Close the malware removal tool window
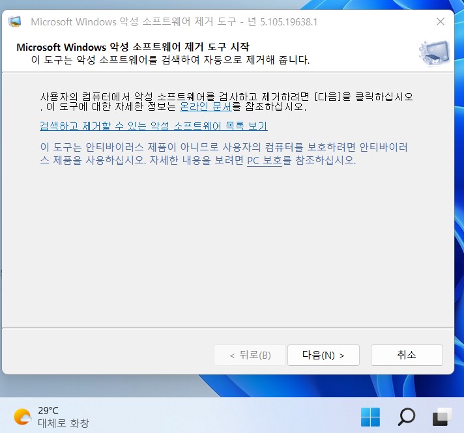Screen dimensions: 464x433 click(x=441, y=21)
